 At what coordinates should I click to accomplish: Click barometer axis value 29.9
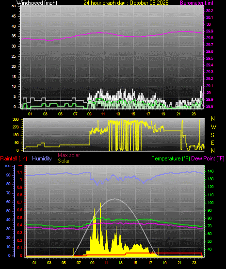(210, 31)
